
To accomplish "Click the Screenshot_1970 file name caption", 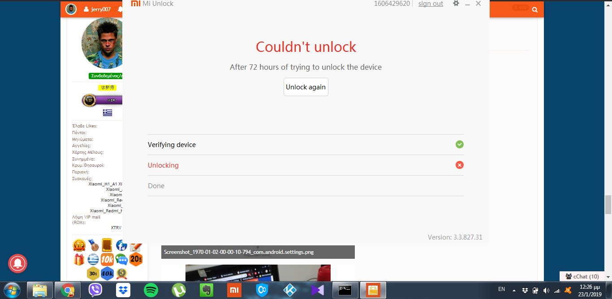I will (239, 252).
